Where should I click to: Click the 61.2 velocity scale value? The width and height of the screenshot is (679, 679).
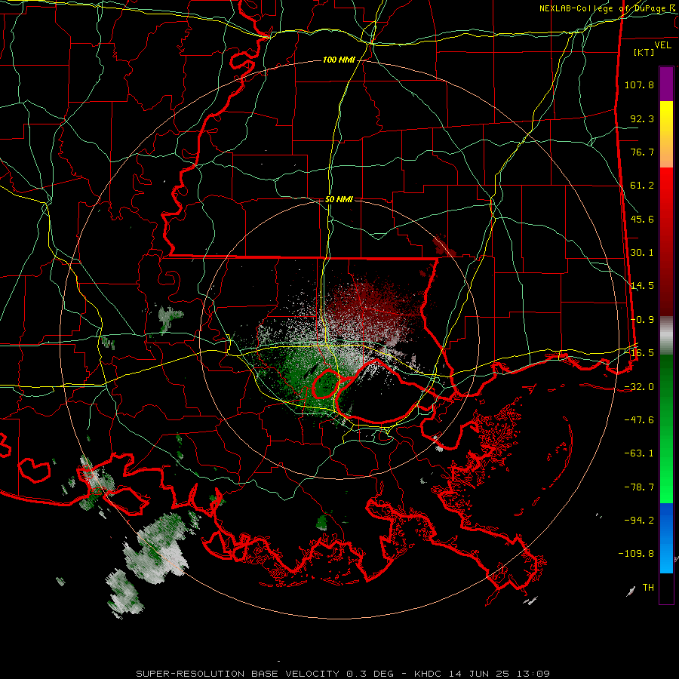click(642, 186)
